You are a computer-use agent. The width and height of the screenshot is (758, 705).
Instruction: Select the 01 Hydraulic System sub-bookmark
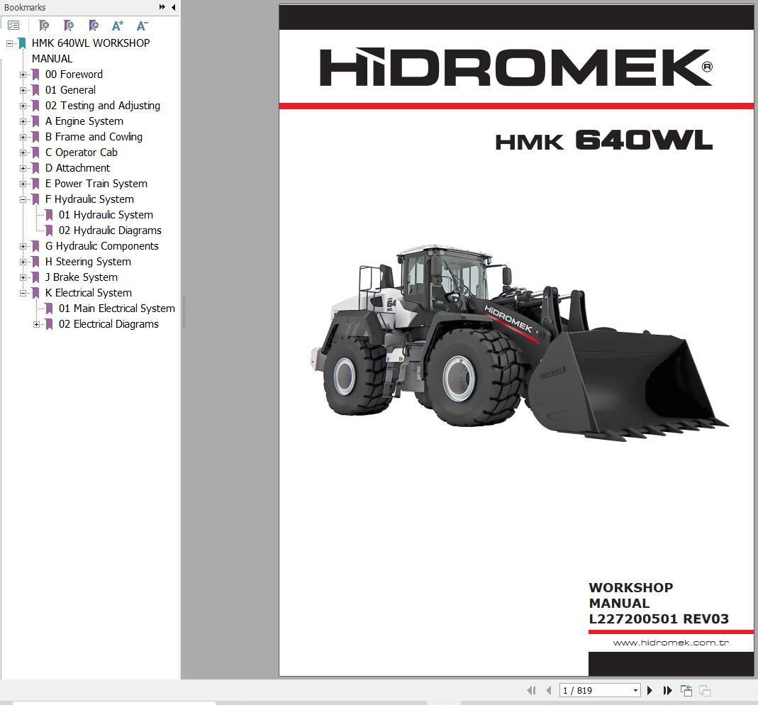[106, 215]
